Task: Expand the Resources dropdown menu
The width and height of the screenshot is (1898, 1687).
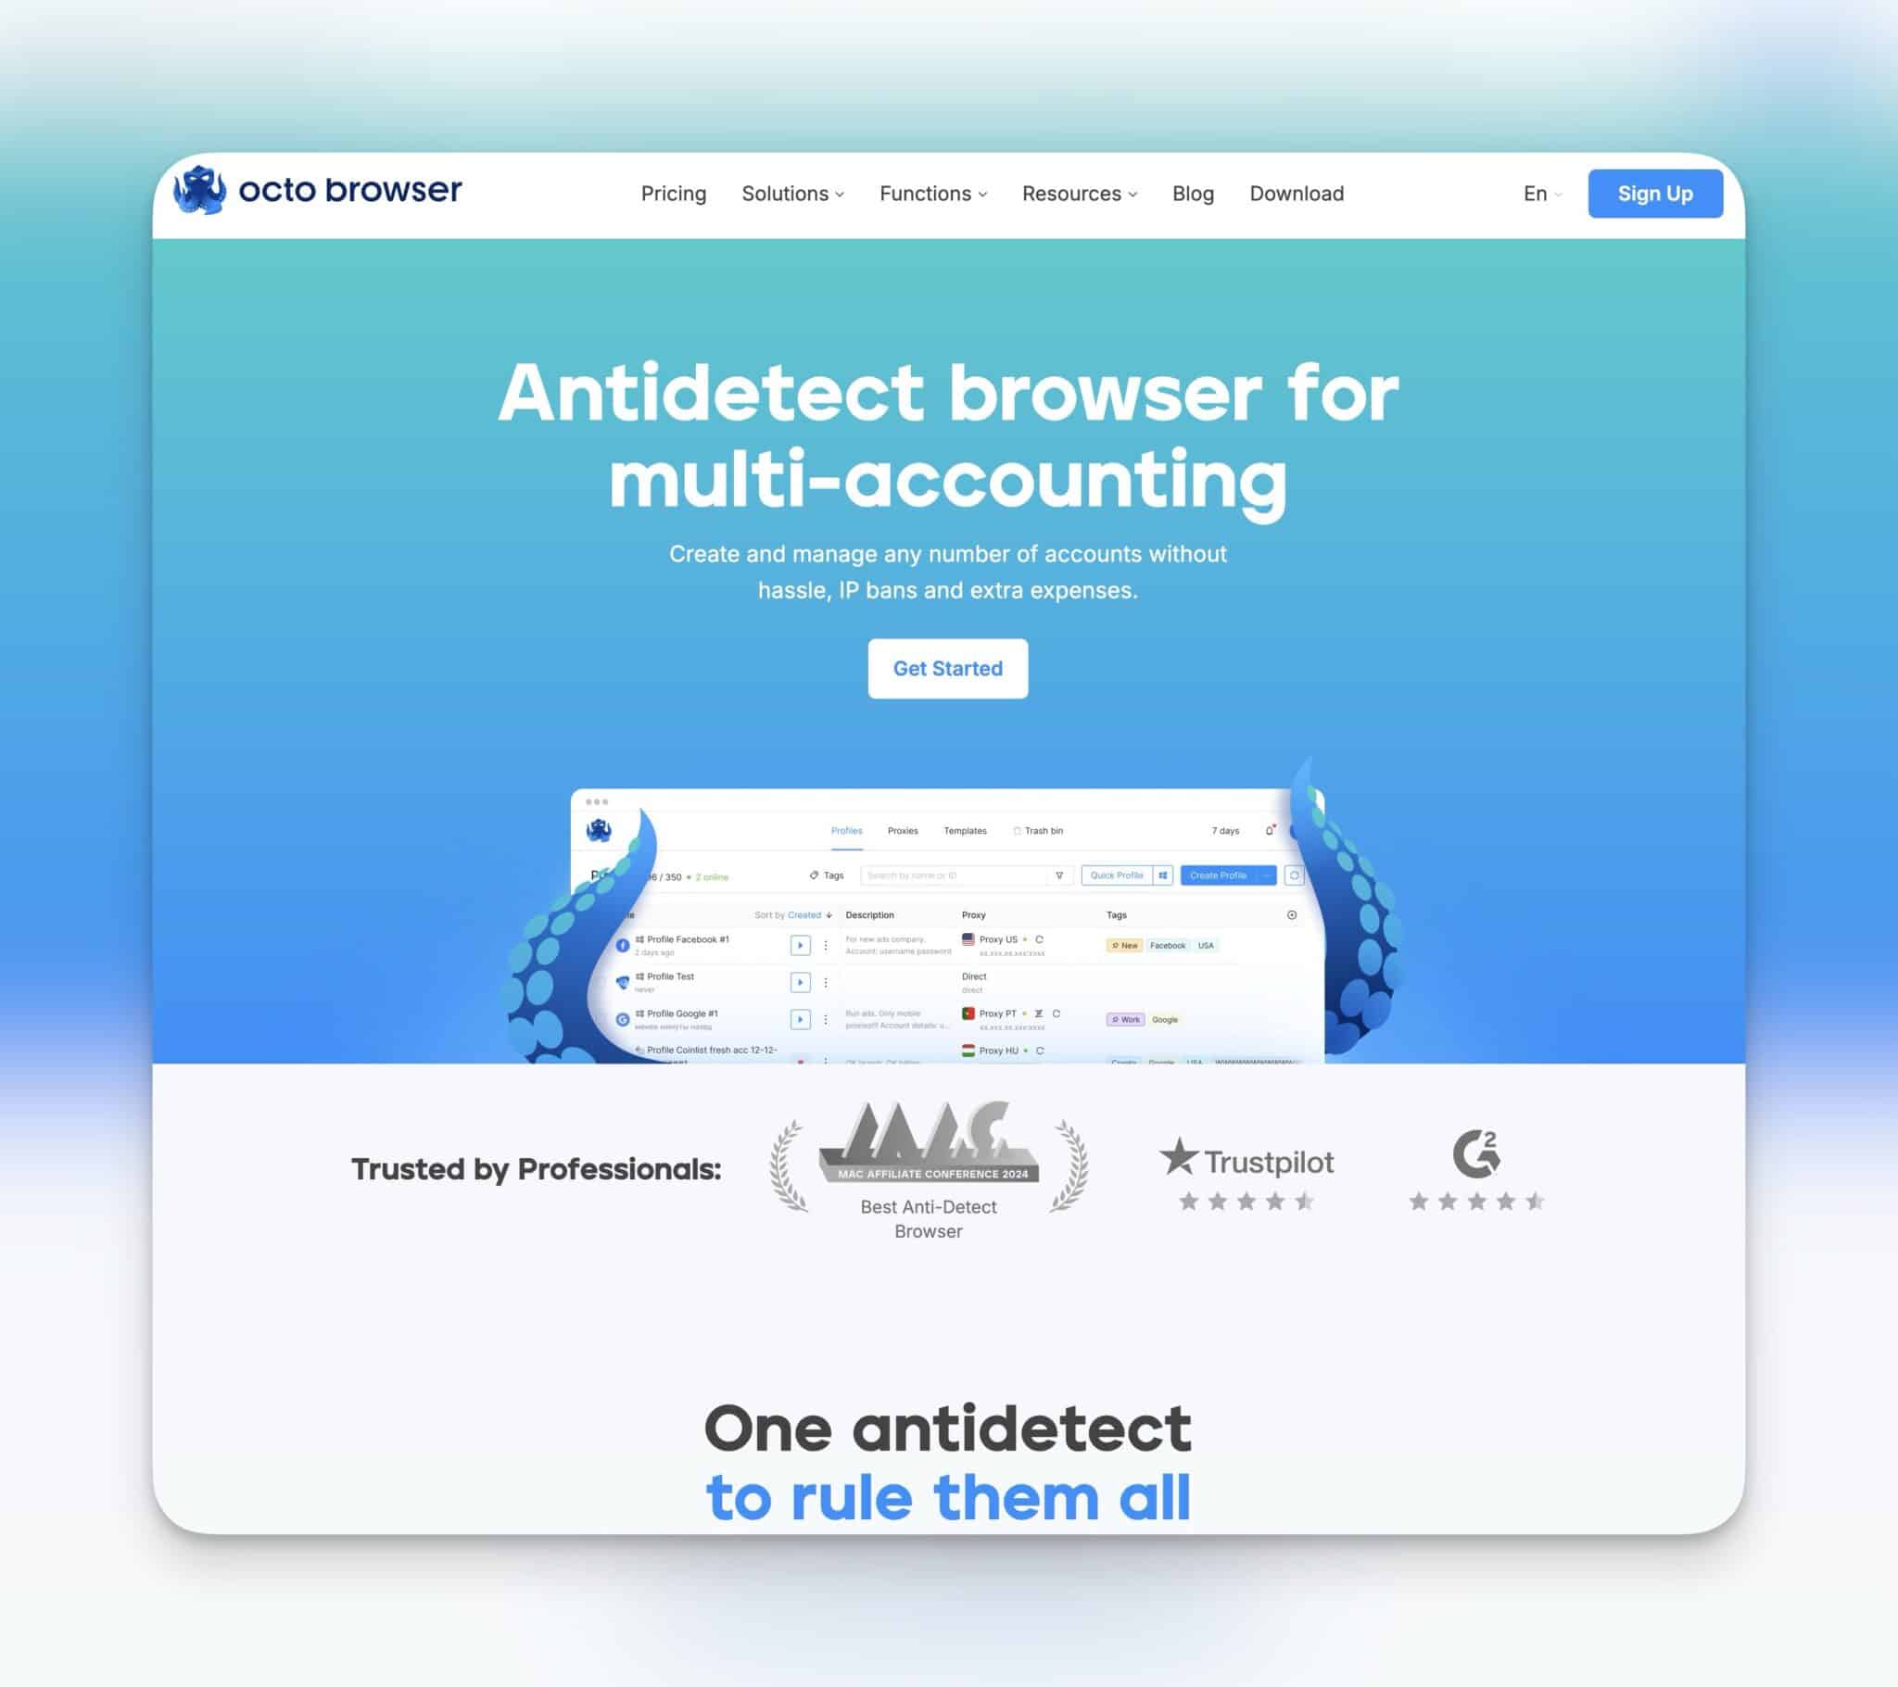Action: tap(1079, 192)
